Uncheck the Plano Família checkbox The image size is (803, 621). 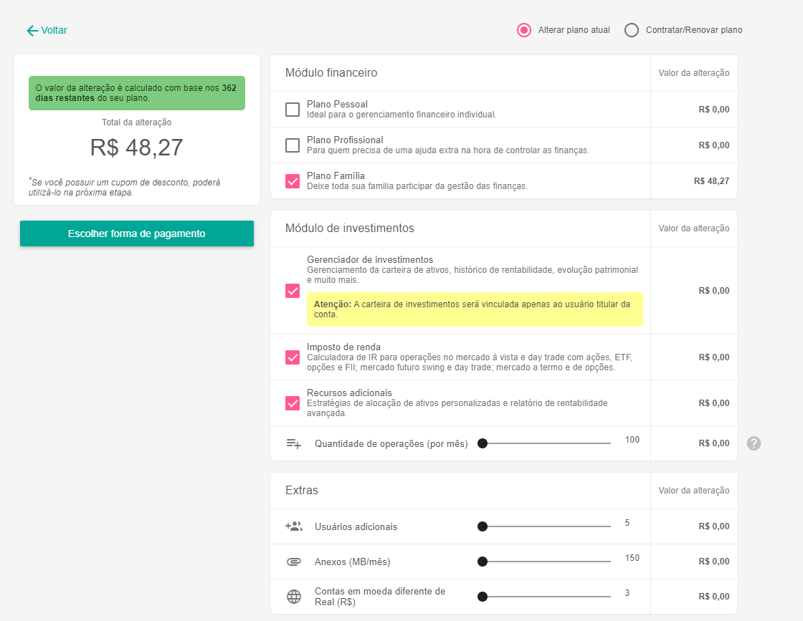293,181
